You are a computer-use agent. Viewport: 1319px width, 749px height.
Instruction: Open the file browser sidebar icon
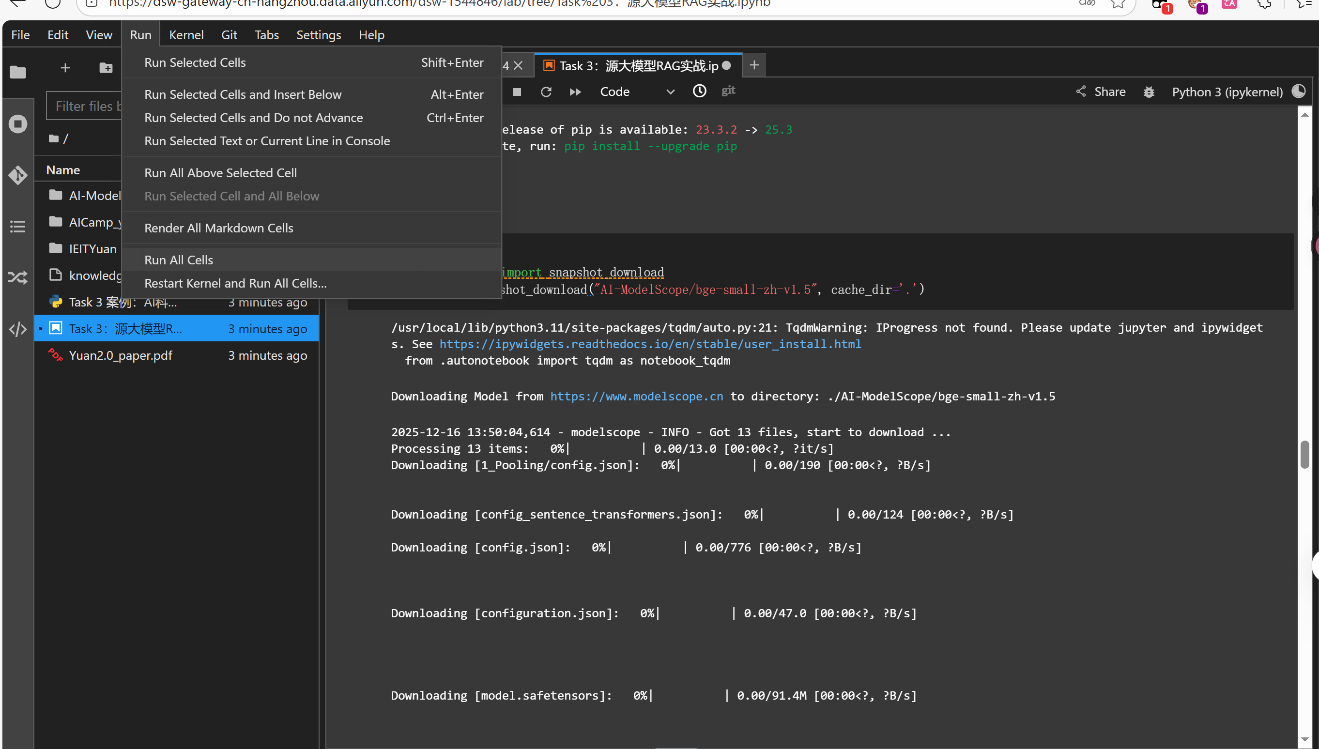tap(17, 72)
